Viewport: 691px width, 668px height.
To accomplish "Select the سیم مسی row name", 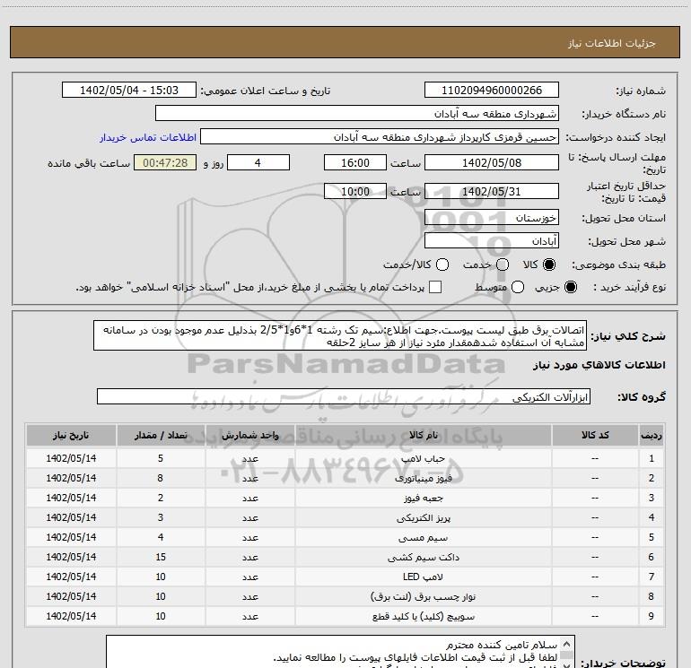I will pos(423,538).
